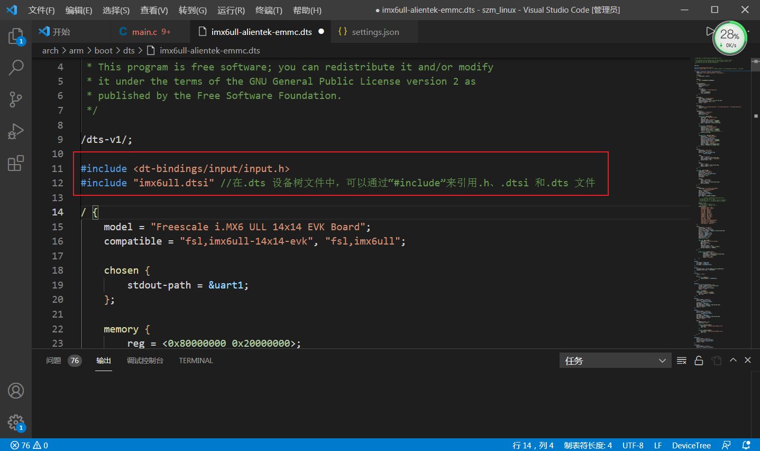
Task: Click the /dts-v1/; line
Action: click(106, 139)
